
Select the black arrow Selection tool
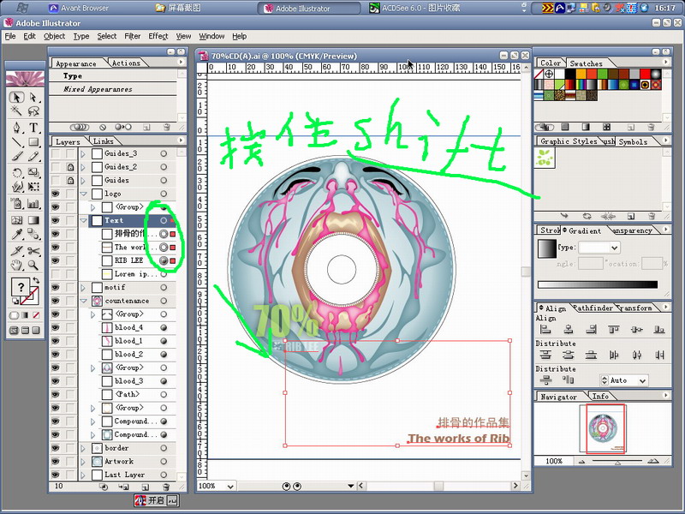pyautogui.click(x=16, y=97)
